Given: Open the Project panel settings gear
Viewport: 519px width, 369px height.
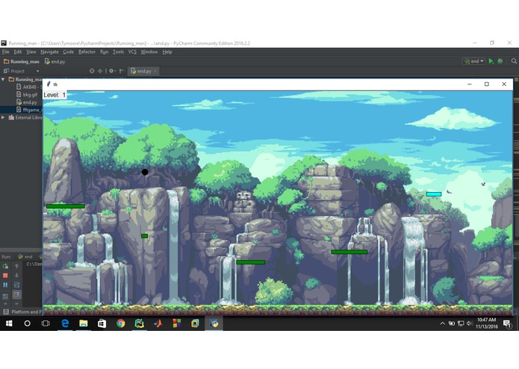Looking at the screenshot, I should click(x=112, y=71).
